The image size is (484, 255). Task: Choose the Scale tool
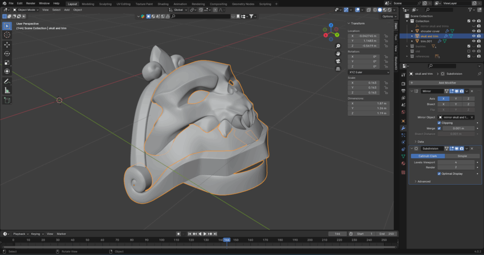click(7, 63)
